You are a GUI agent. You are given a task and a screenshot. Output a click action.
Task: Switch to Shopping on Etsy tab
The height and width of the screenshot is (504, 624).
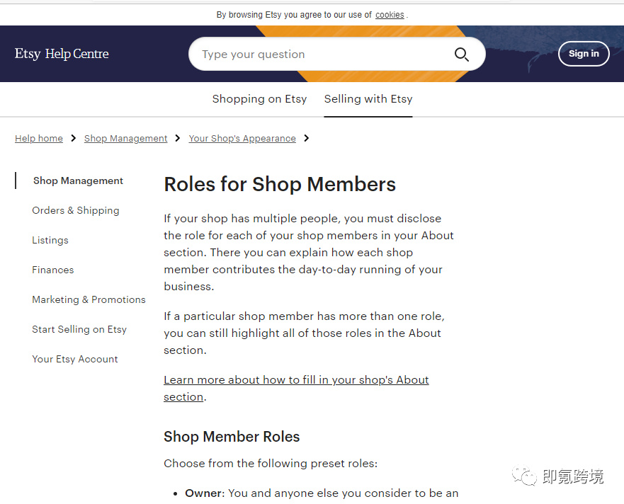click(259, 99)
